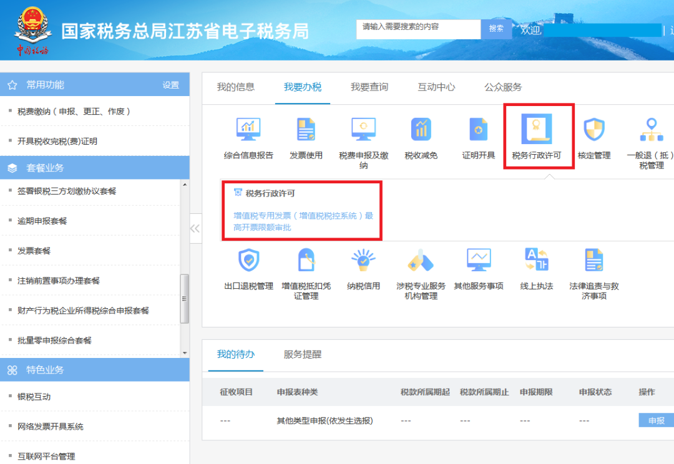Open 签署银税三方划缴协议套餐

pos(67,191)
